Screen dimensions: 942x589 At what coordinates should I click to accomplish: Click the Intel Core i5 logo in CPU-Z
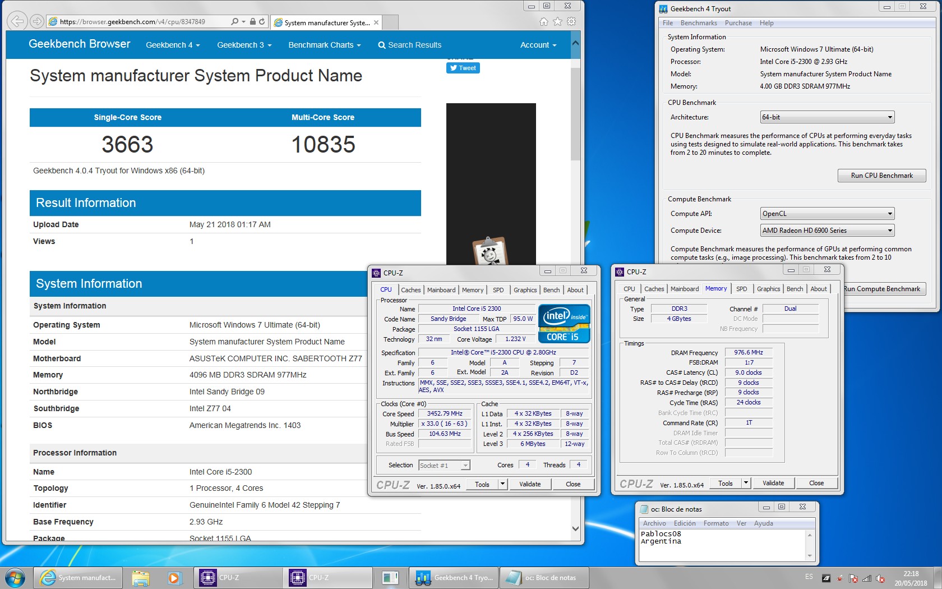564,323
